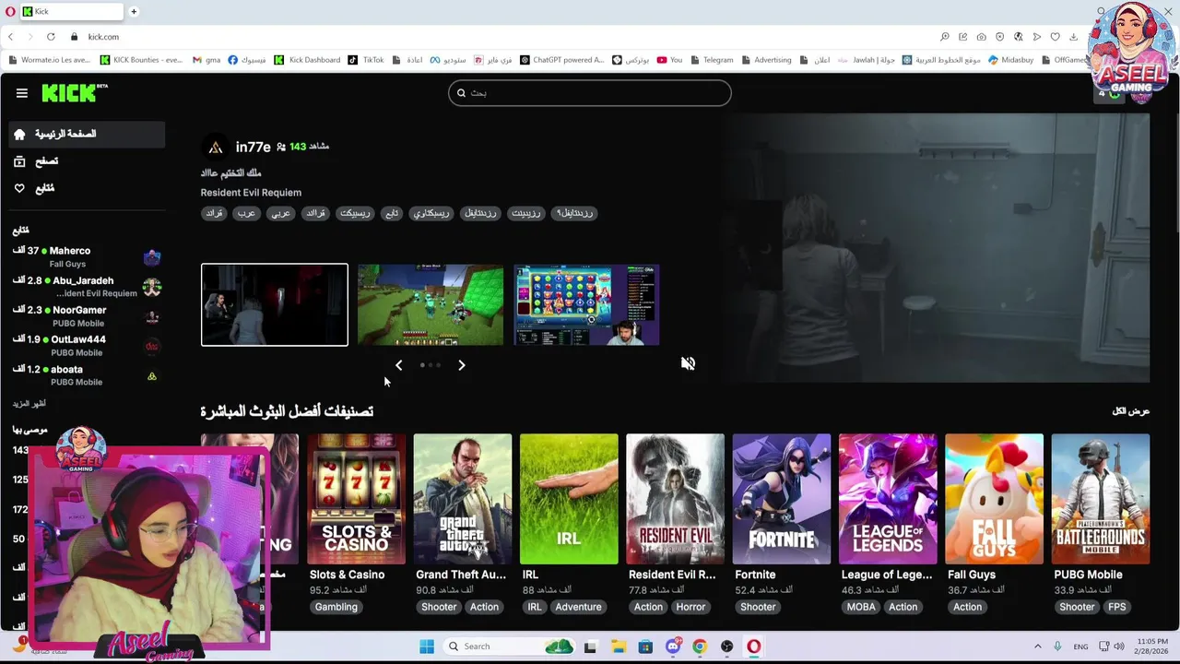Open followed channel OutLaw444
The height and width of the screenshot is (664, 1180).
tap(88, 345)
